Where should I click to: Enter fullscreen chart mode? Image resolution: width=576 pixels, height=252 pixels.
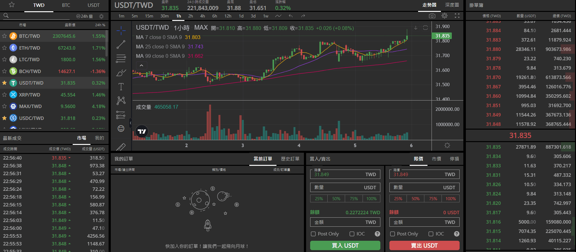pyautogui.click(x=457, y=16)
